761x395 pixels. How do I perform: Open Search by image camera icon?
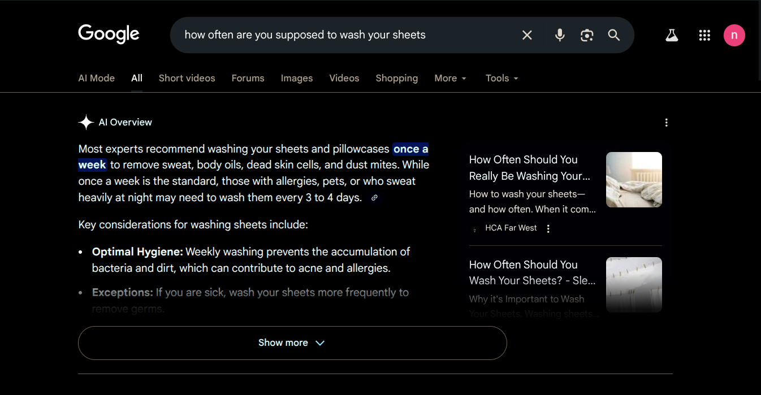pos(587,35)
